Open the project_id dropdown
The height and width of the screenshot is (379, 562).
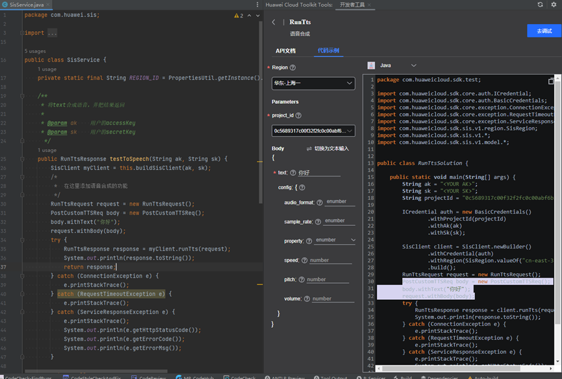click(313, 131)
